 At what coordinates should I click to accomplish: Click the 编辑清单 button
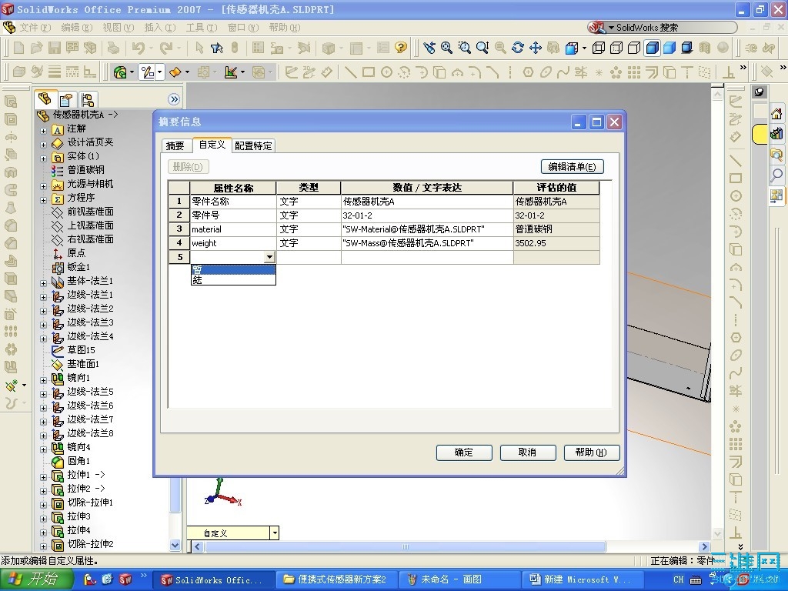[572, 167]
